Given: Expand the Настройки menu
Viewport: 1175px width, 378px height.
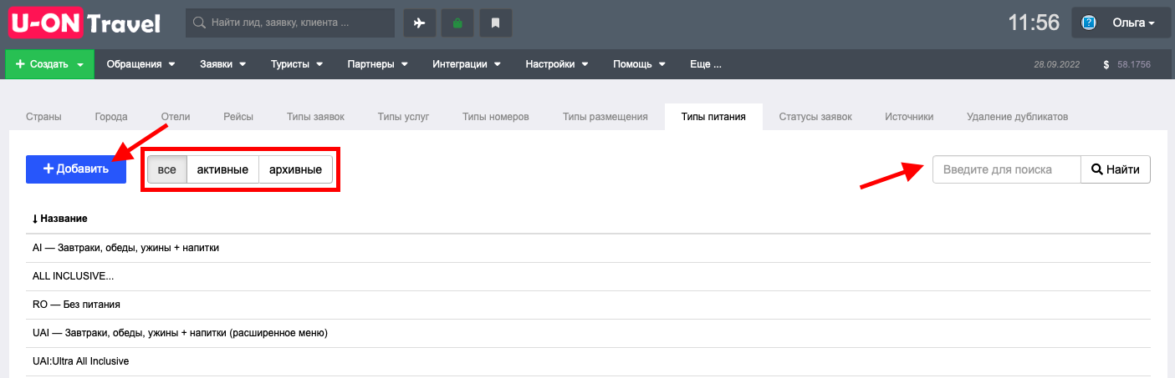Looking at the screenshot, I should [556, 64].
